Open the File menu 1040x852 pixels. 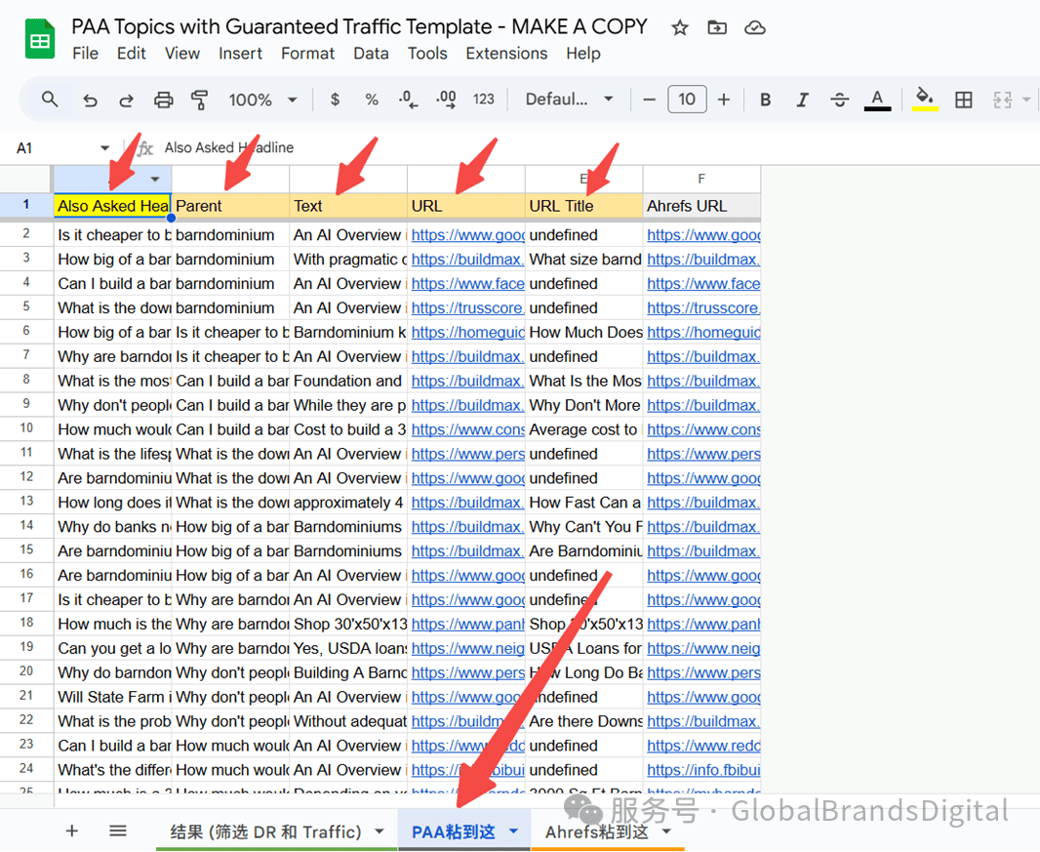pos(85,53)
